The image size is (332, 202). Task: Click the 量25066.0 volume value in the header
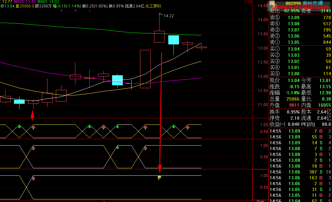click(25, 6)
